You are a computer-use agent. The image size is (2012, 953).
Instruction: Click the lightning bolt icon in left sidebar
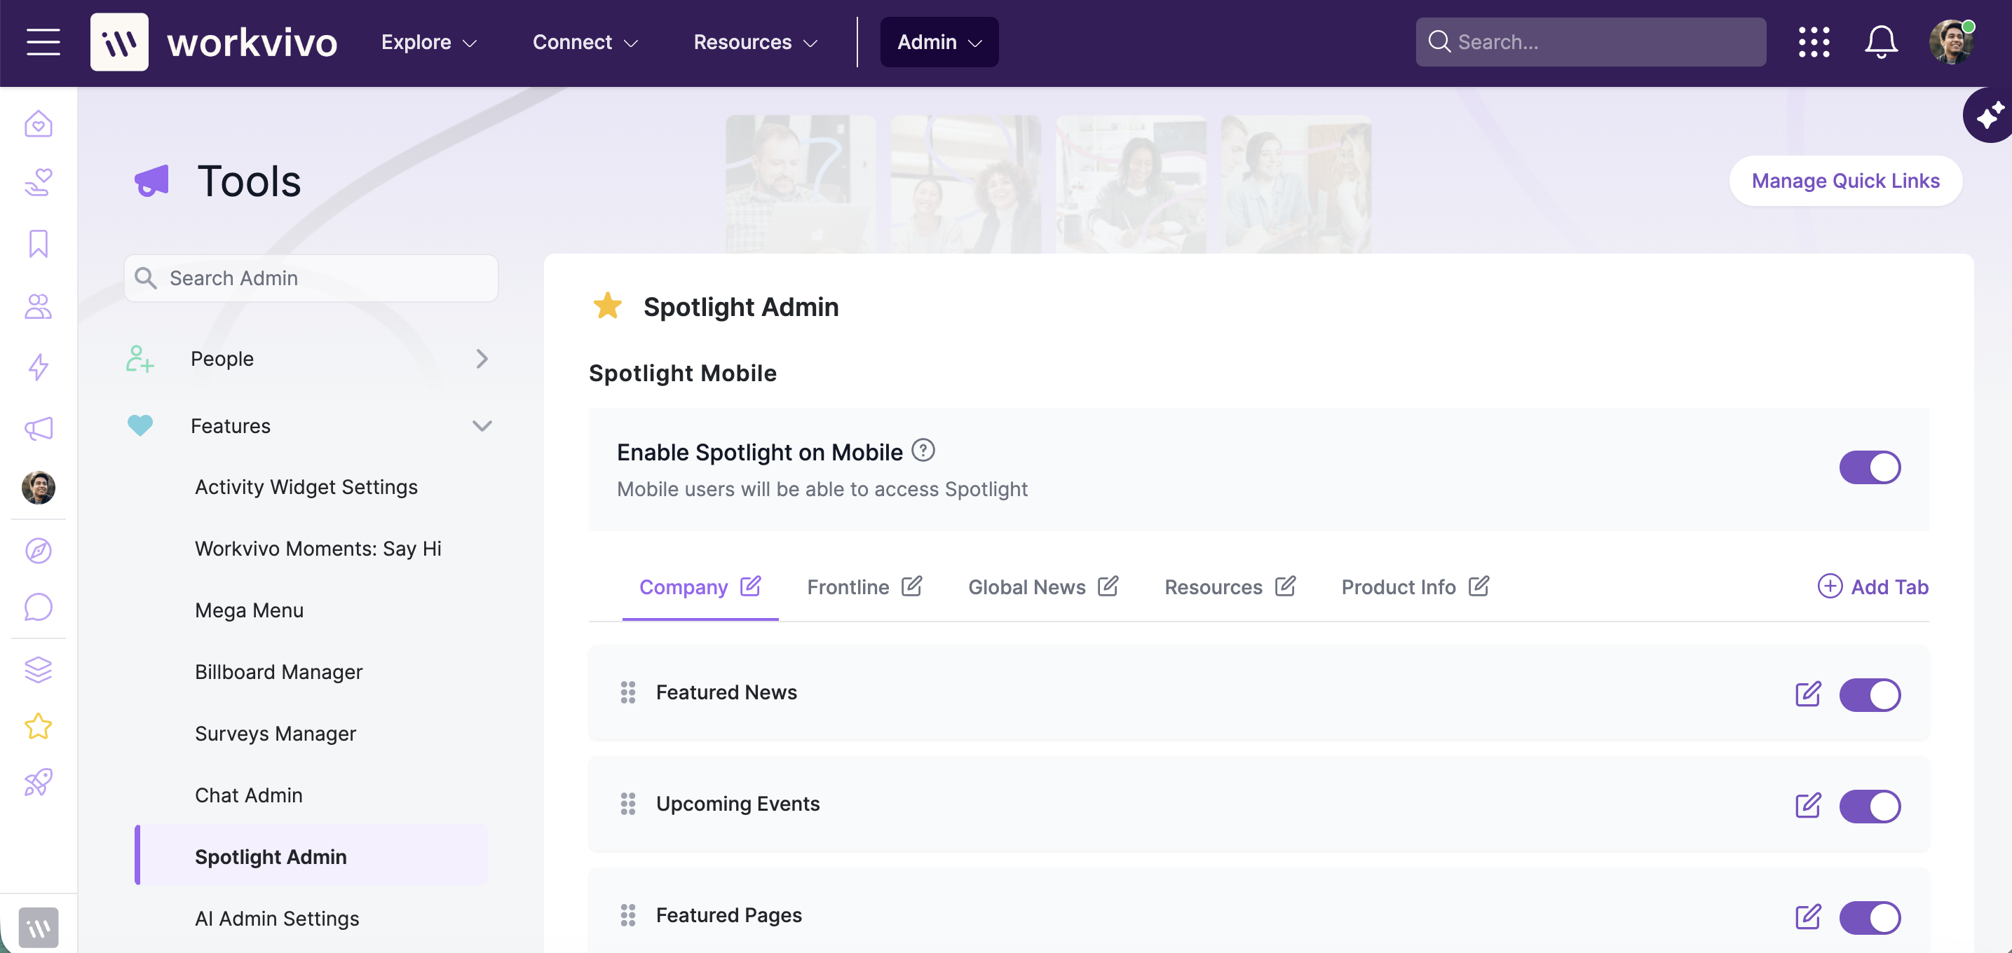pos(39,367)
